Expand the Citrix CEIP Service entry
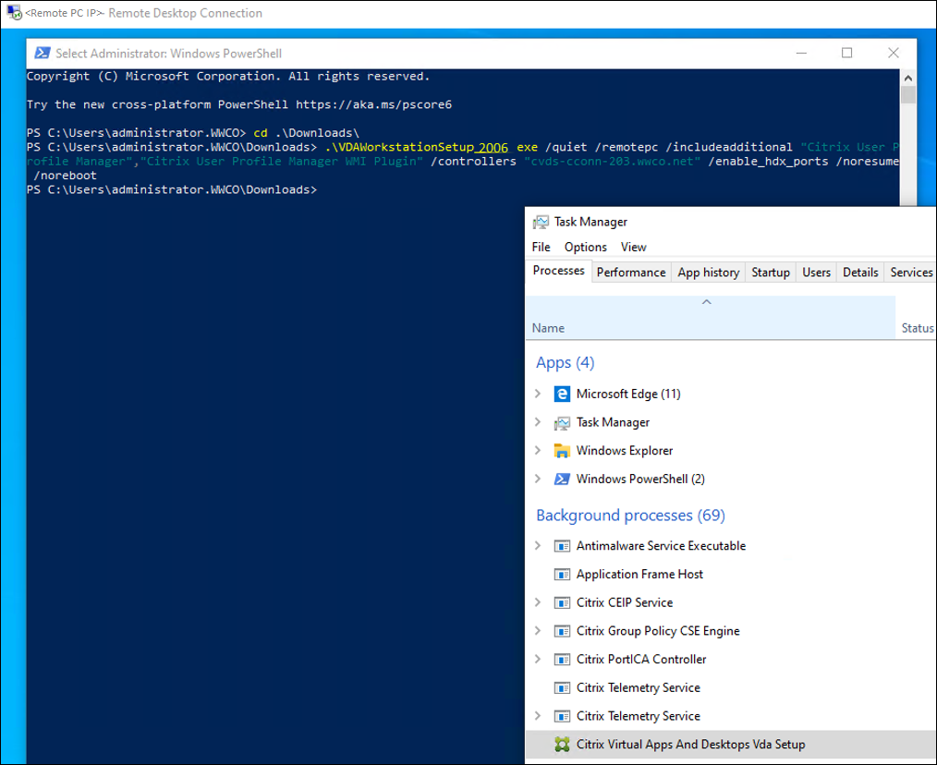 coord(538,602)
